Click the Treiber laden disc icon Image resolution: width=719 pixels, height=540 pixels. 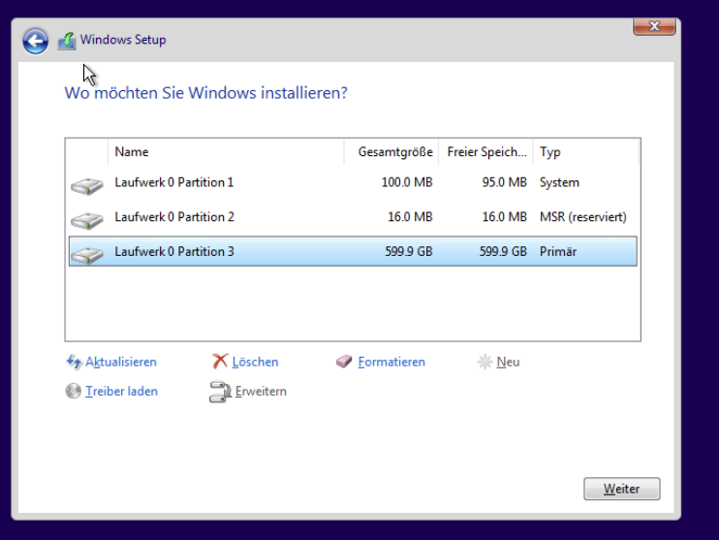[x=74, y=391]
